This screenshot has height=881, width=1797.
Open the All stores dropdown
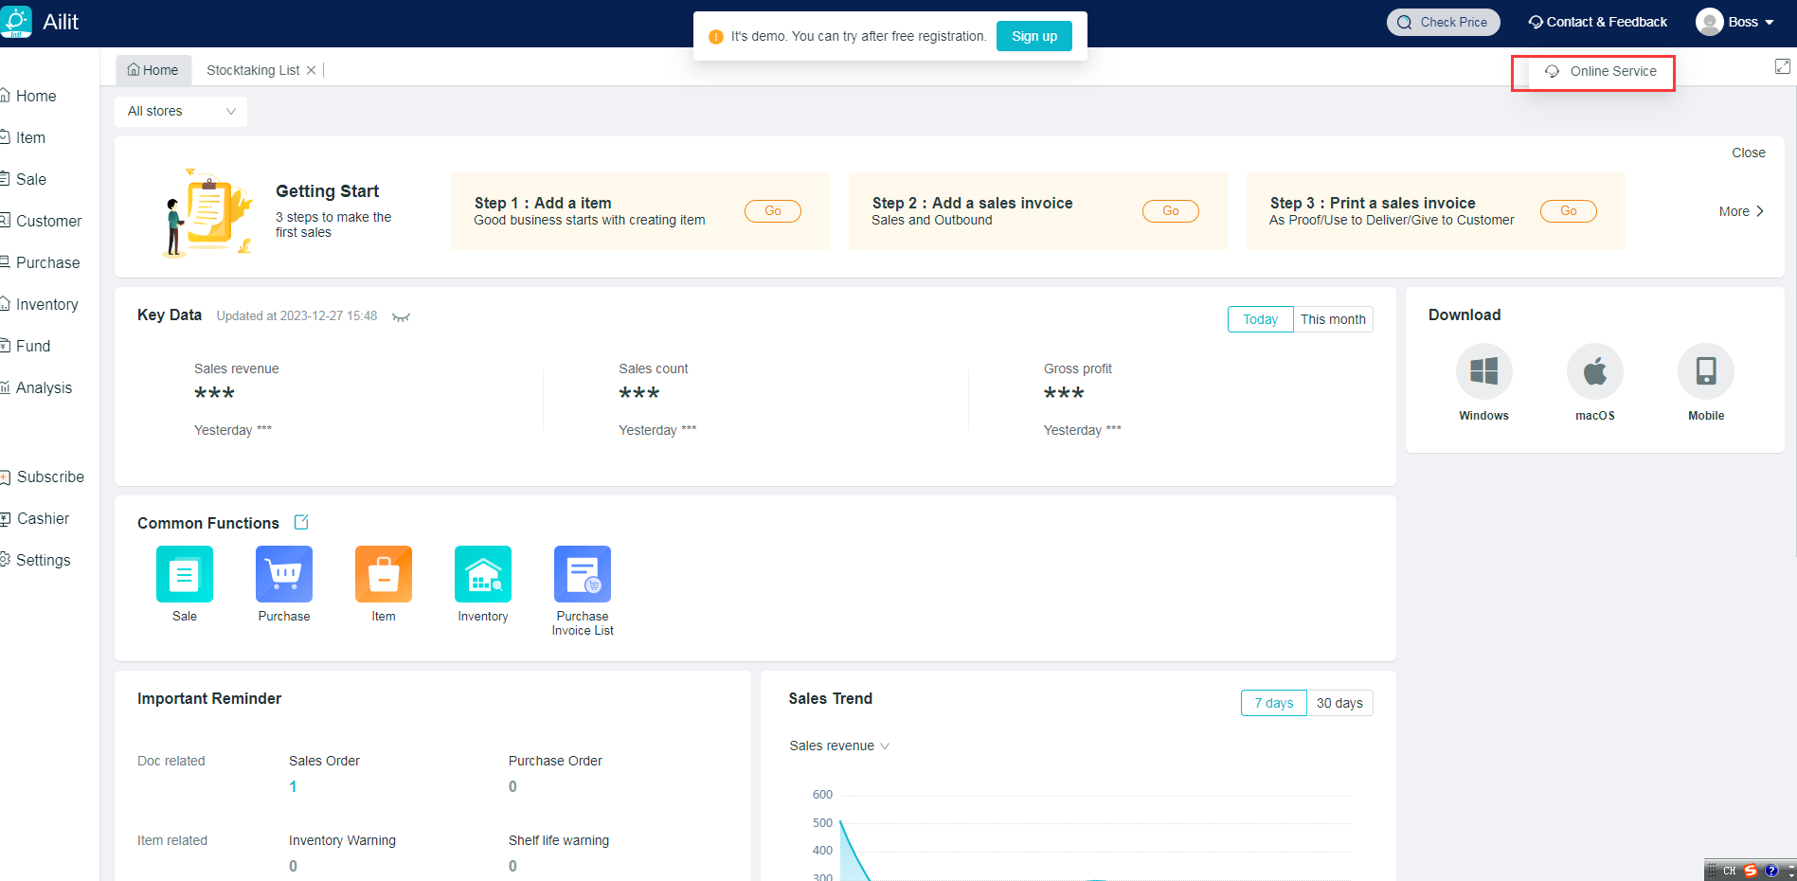pyautogui.click(x=181, y=112)
